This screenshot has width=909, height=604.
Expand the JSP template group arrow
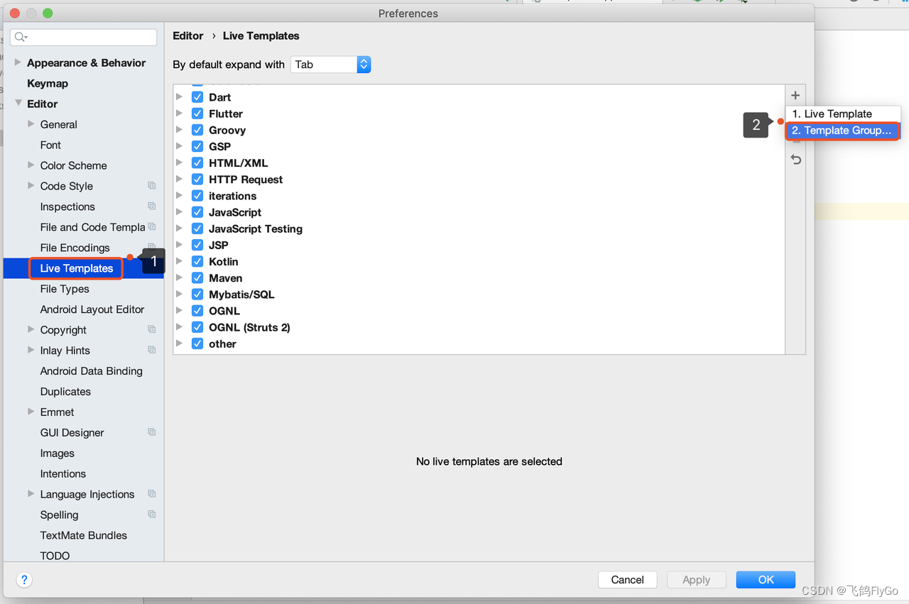(x=180, y=245)
